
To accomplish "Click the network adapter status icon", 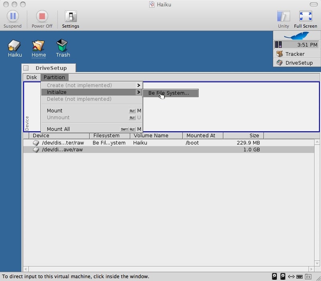I will coord(291,277).
